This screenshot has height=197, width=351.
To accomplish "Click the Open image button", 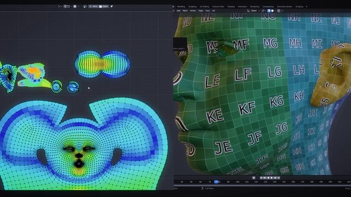I will tap(104, 7).
